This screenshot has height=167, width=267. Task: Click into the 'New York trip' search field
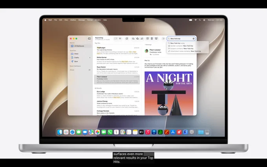point(181,39)
